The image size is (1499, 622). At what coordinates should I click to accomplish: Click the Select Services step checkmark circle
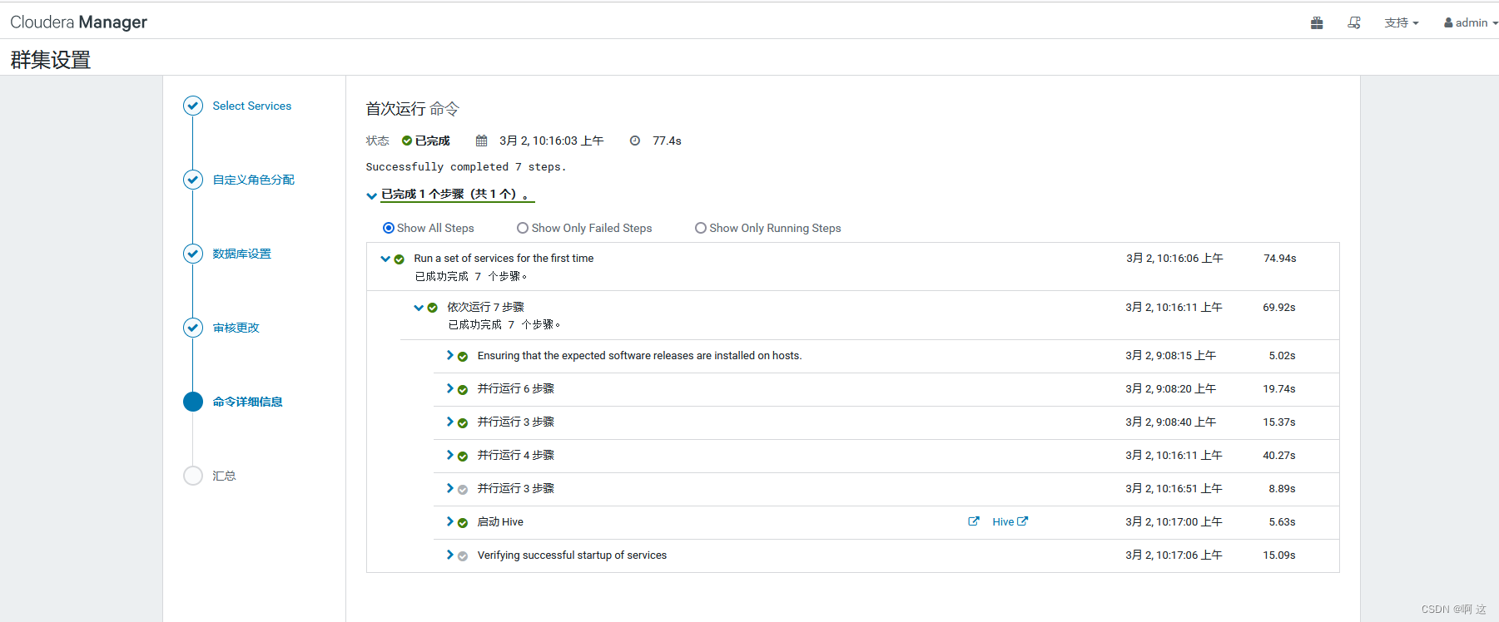point(193,106)
